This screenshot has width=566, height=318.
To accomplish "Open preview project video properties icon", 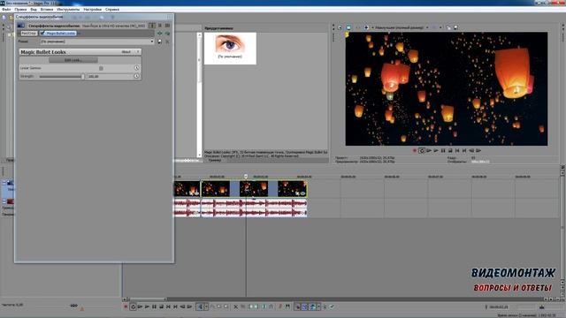I will click(340, 27).
